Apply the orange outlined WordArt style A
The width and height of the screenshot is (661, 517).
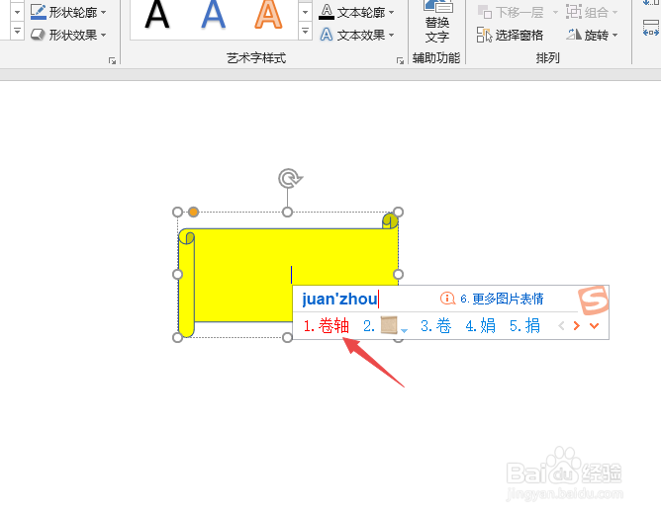(268, 16)
